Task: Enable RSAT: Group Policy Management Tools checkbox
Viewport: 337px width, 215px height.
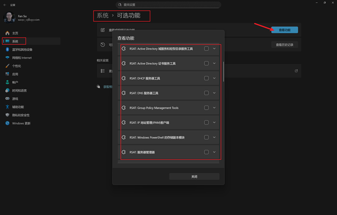Action: pos(206,107)
